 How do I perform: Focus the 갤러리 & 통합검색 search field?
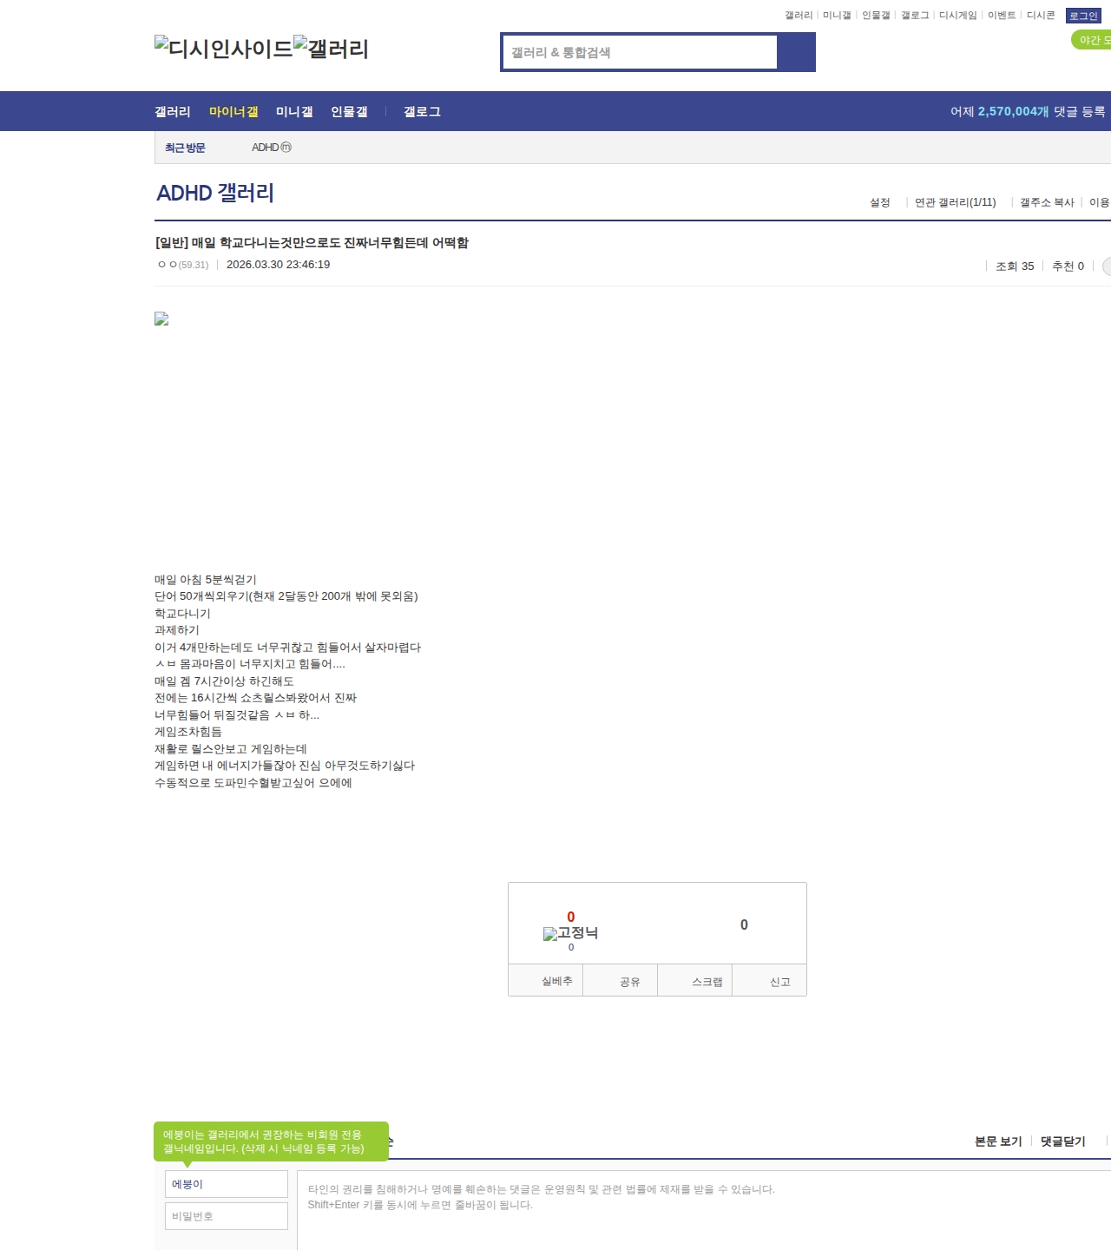tap(641, 52)
